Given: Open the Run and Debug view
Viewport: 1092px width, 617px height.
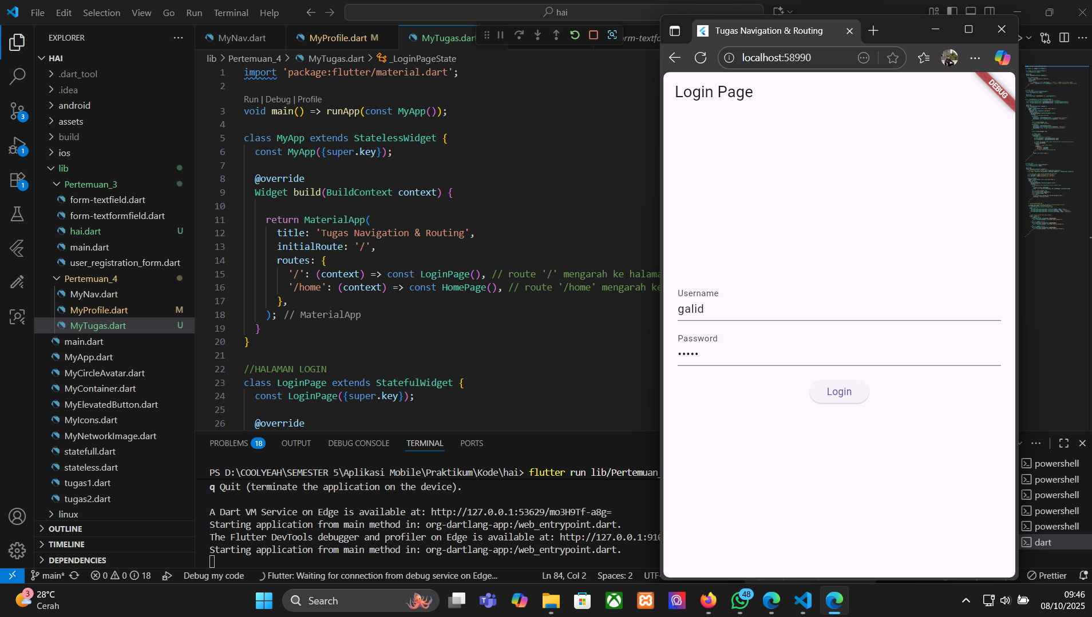Looking at the screenshot, I should click(x=17, y=146).
